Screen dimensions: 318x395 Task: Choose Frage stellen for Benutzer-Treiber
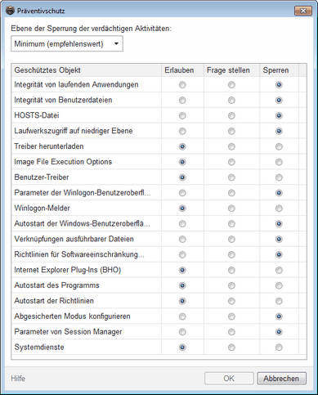click(x=231, y=177)
